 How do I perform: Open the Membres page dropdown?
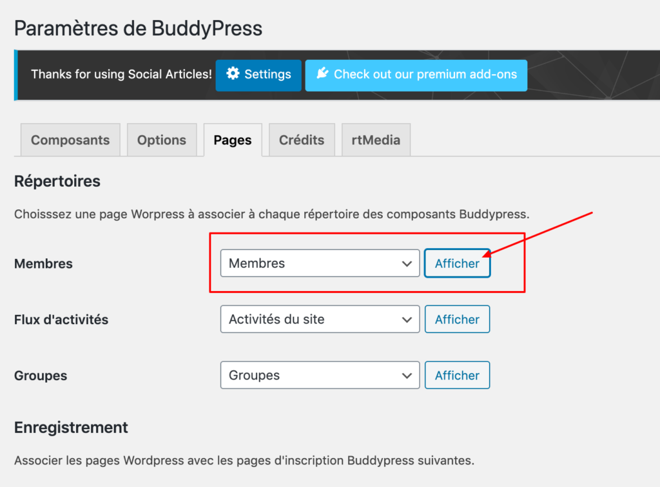[320, 263]
